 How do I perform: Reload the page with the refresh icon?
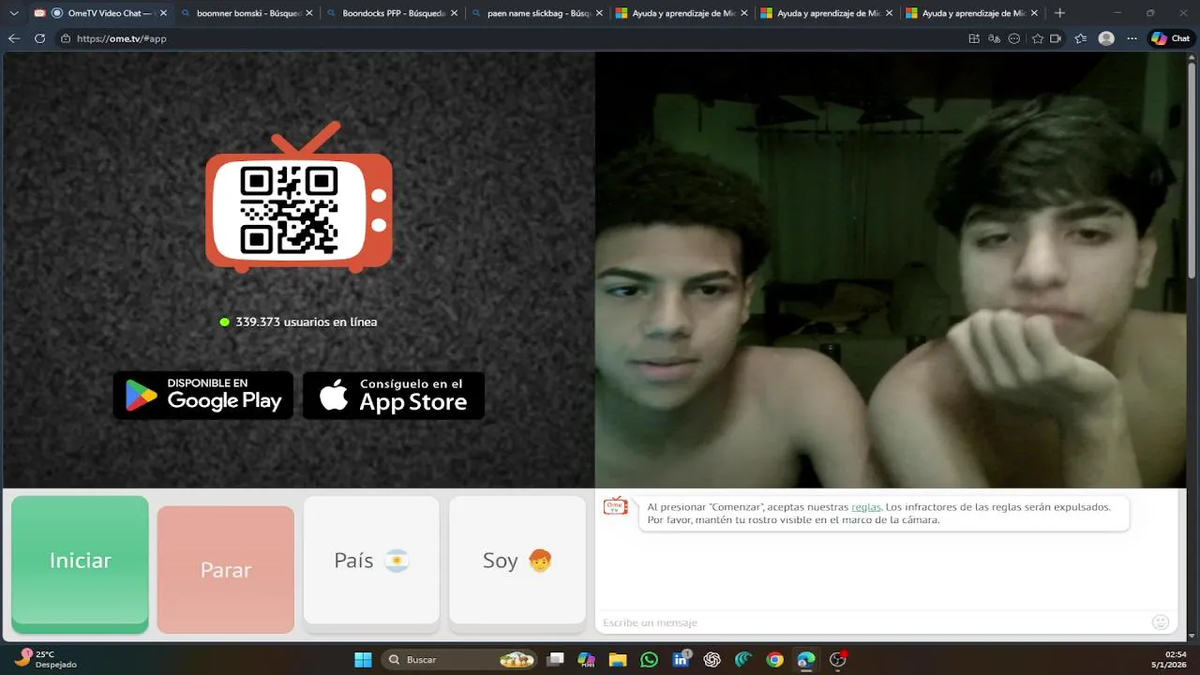(39, 38)
